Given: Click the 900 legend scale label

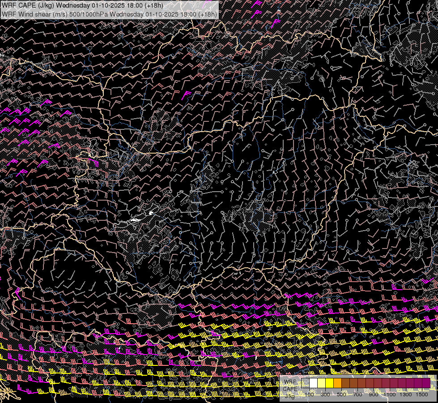Looking at the screenshot, I should click(x=374, y=394).
